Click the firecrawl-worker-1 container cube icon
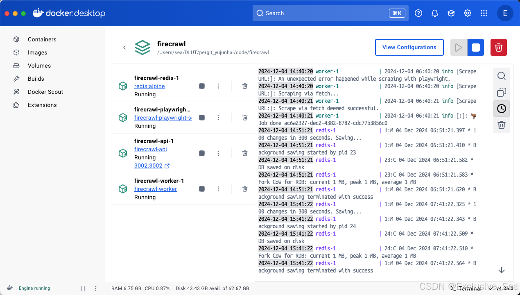 122,189
